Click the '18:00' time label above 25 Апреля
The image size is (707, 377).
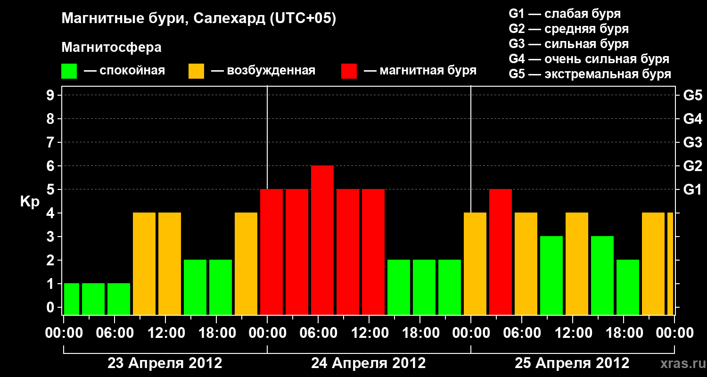624,333
